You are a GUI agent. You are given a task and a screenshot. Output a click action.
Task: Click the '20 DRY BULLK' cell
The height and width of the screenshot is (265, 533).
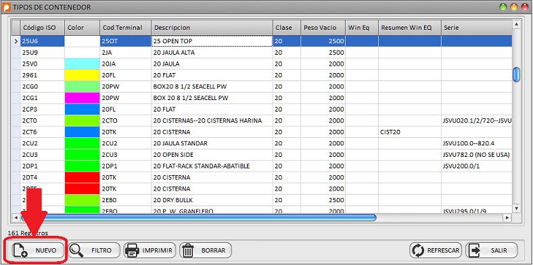tap(212, 200)
